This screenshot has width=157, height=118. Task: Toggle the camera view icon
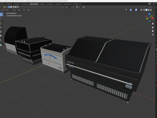point(153,31)
